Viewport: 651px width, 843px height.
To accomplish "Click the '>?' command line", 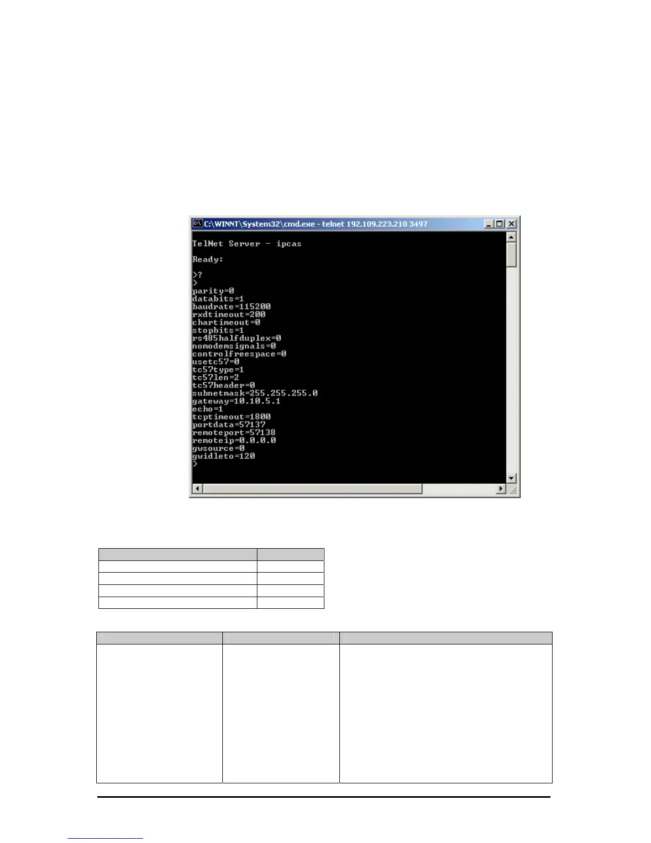I will pyautogui.click(x=197, y=275).
